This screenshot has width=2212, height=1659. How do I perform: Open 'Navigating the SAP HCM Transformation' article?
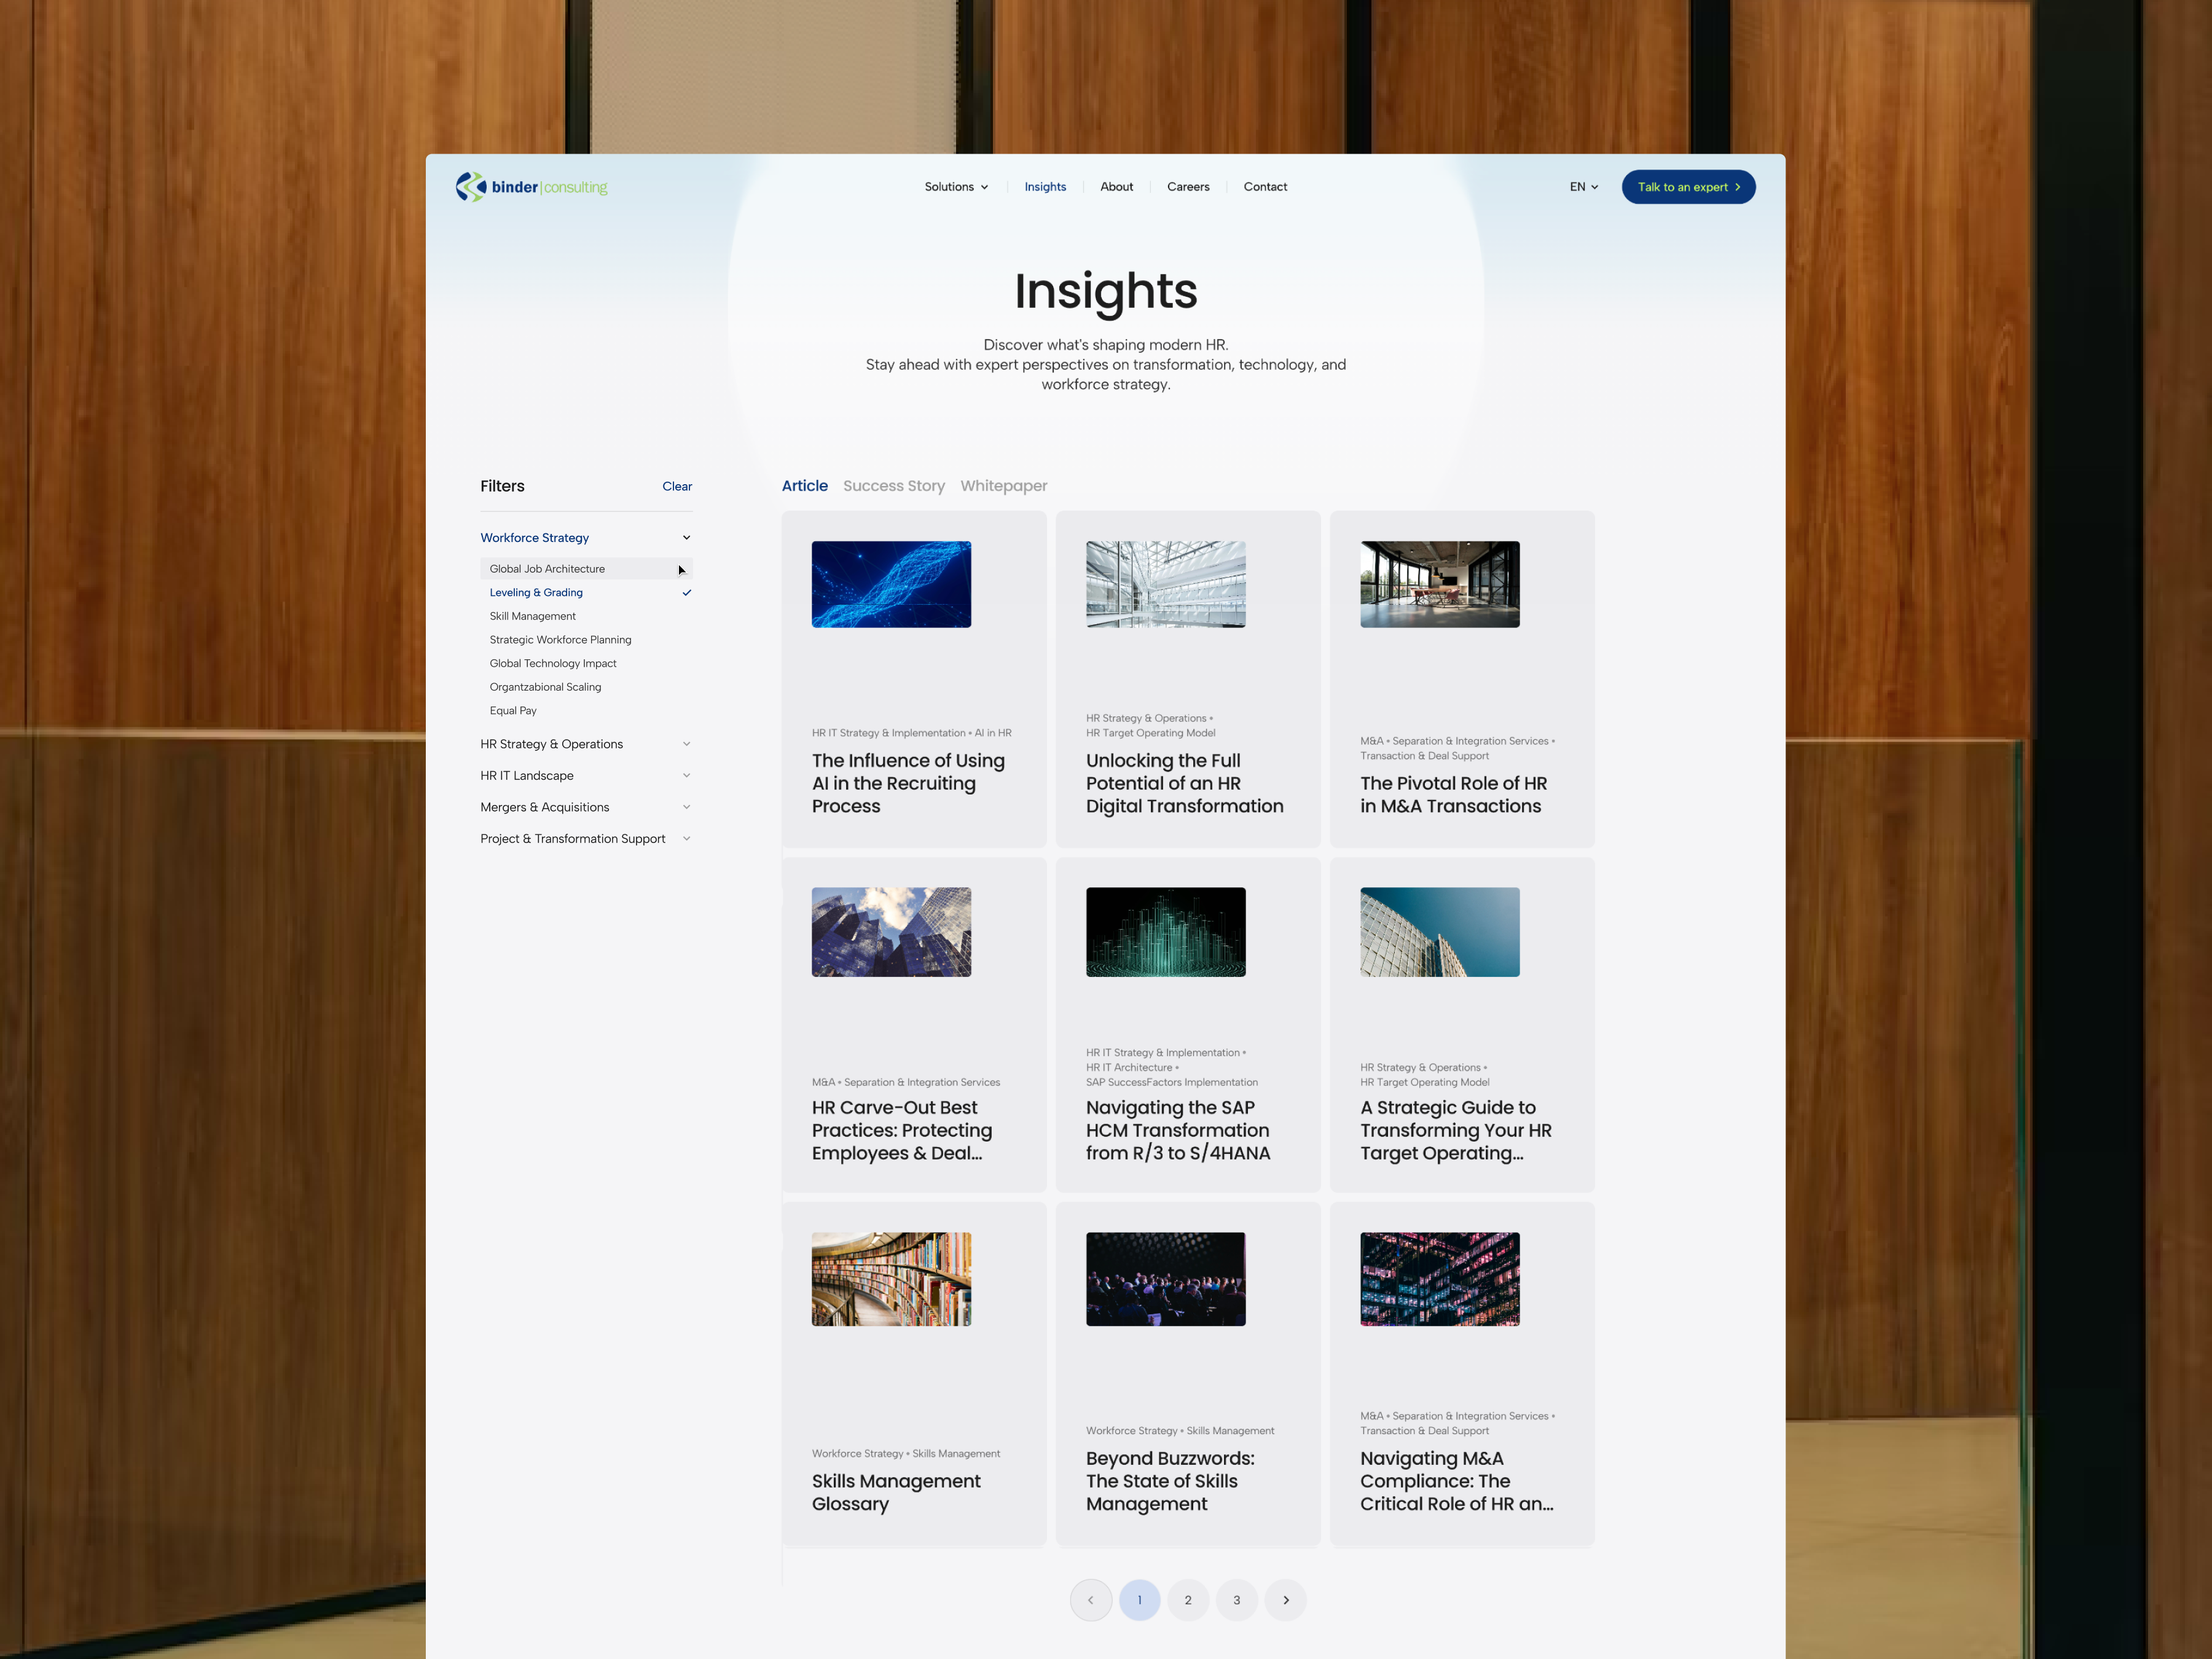(1178, 1131)
